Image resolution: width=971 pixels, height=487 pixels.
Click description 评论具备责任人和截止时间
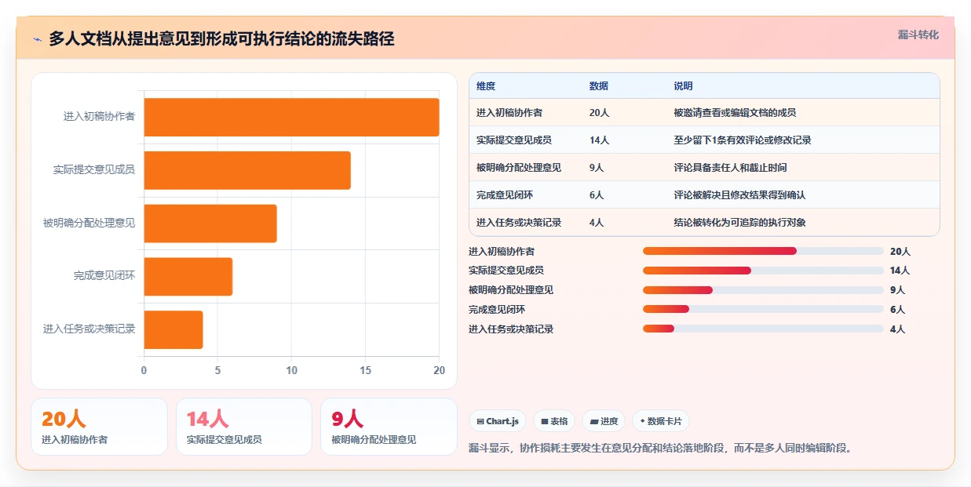(x=730, y=168)
